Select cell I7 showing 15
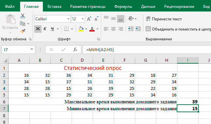The image size is (211, 124). (188, 109)
